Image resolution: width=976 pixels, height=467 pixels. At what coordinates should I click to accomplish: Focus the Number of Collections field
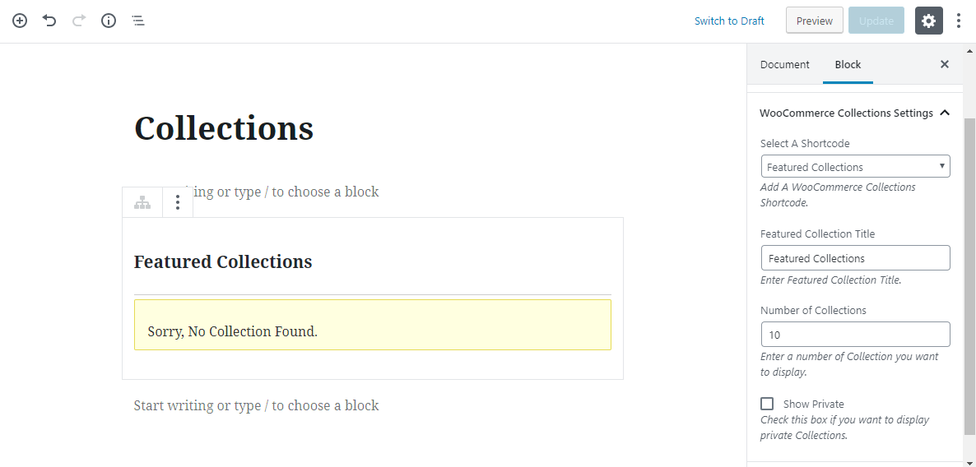855,335
